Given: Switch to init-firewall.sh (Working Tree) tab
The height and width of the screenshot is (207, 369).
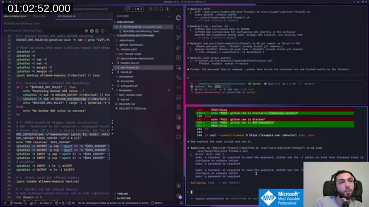Looking at the screenshot, I should [23, 31].
